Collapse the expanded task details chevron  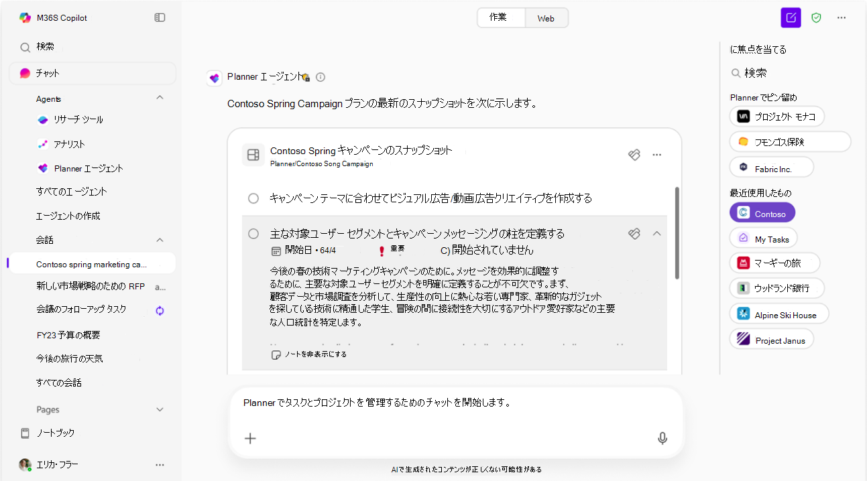[657, 233]
